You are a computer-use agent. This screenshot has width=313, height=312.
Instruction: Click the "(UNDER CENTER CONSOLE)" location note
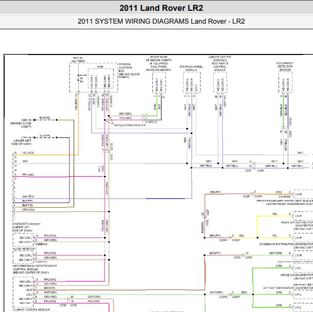[x=220, y=59]
